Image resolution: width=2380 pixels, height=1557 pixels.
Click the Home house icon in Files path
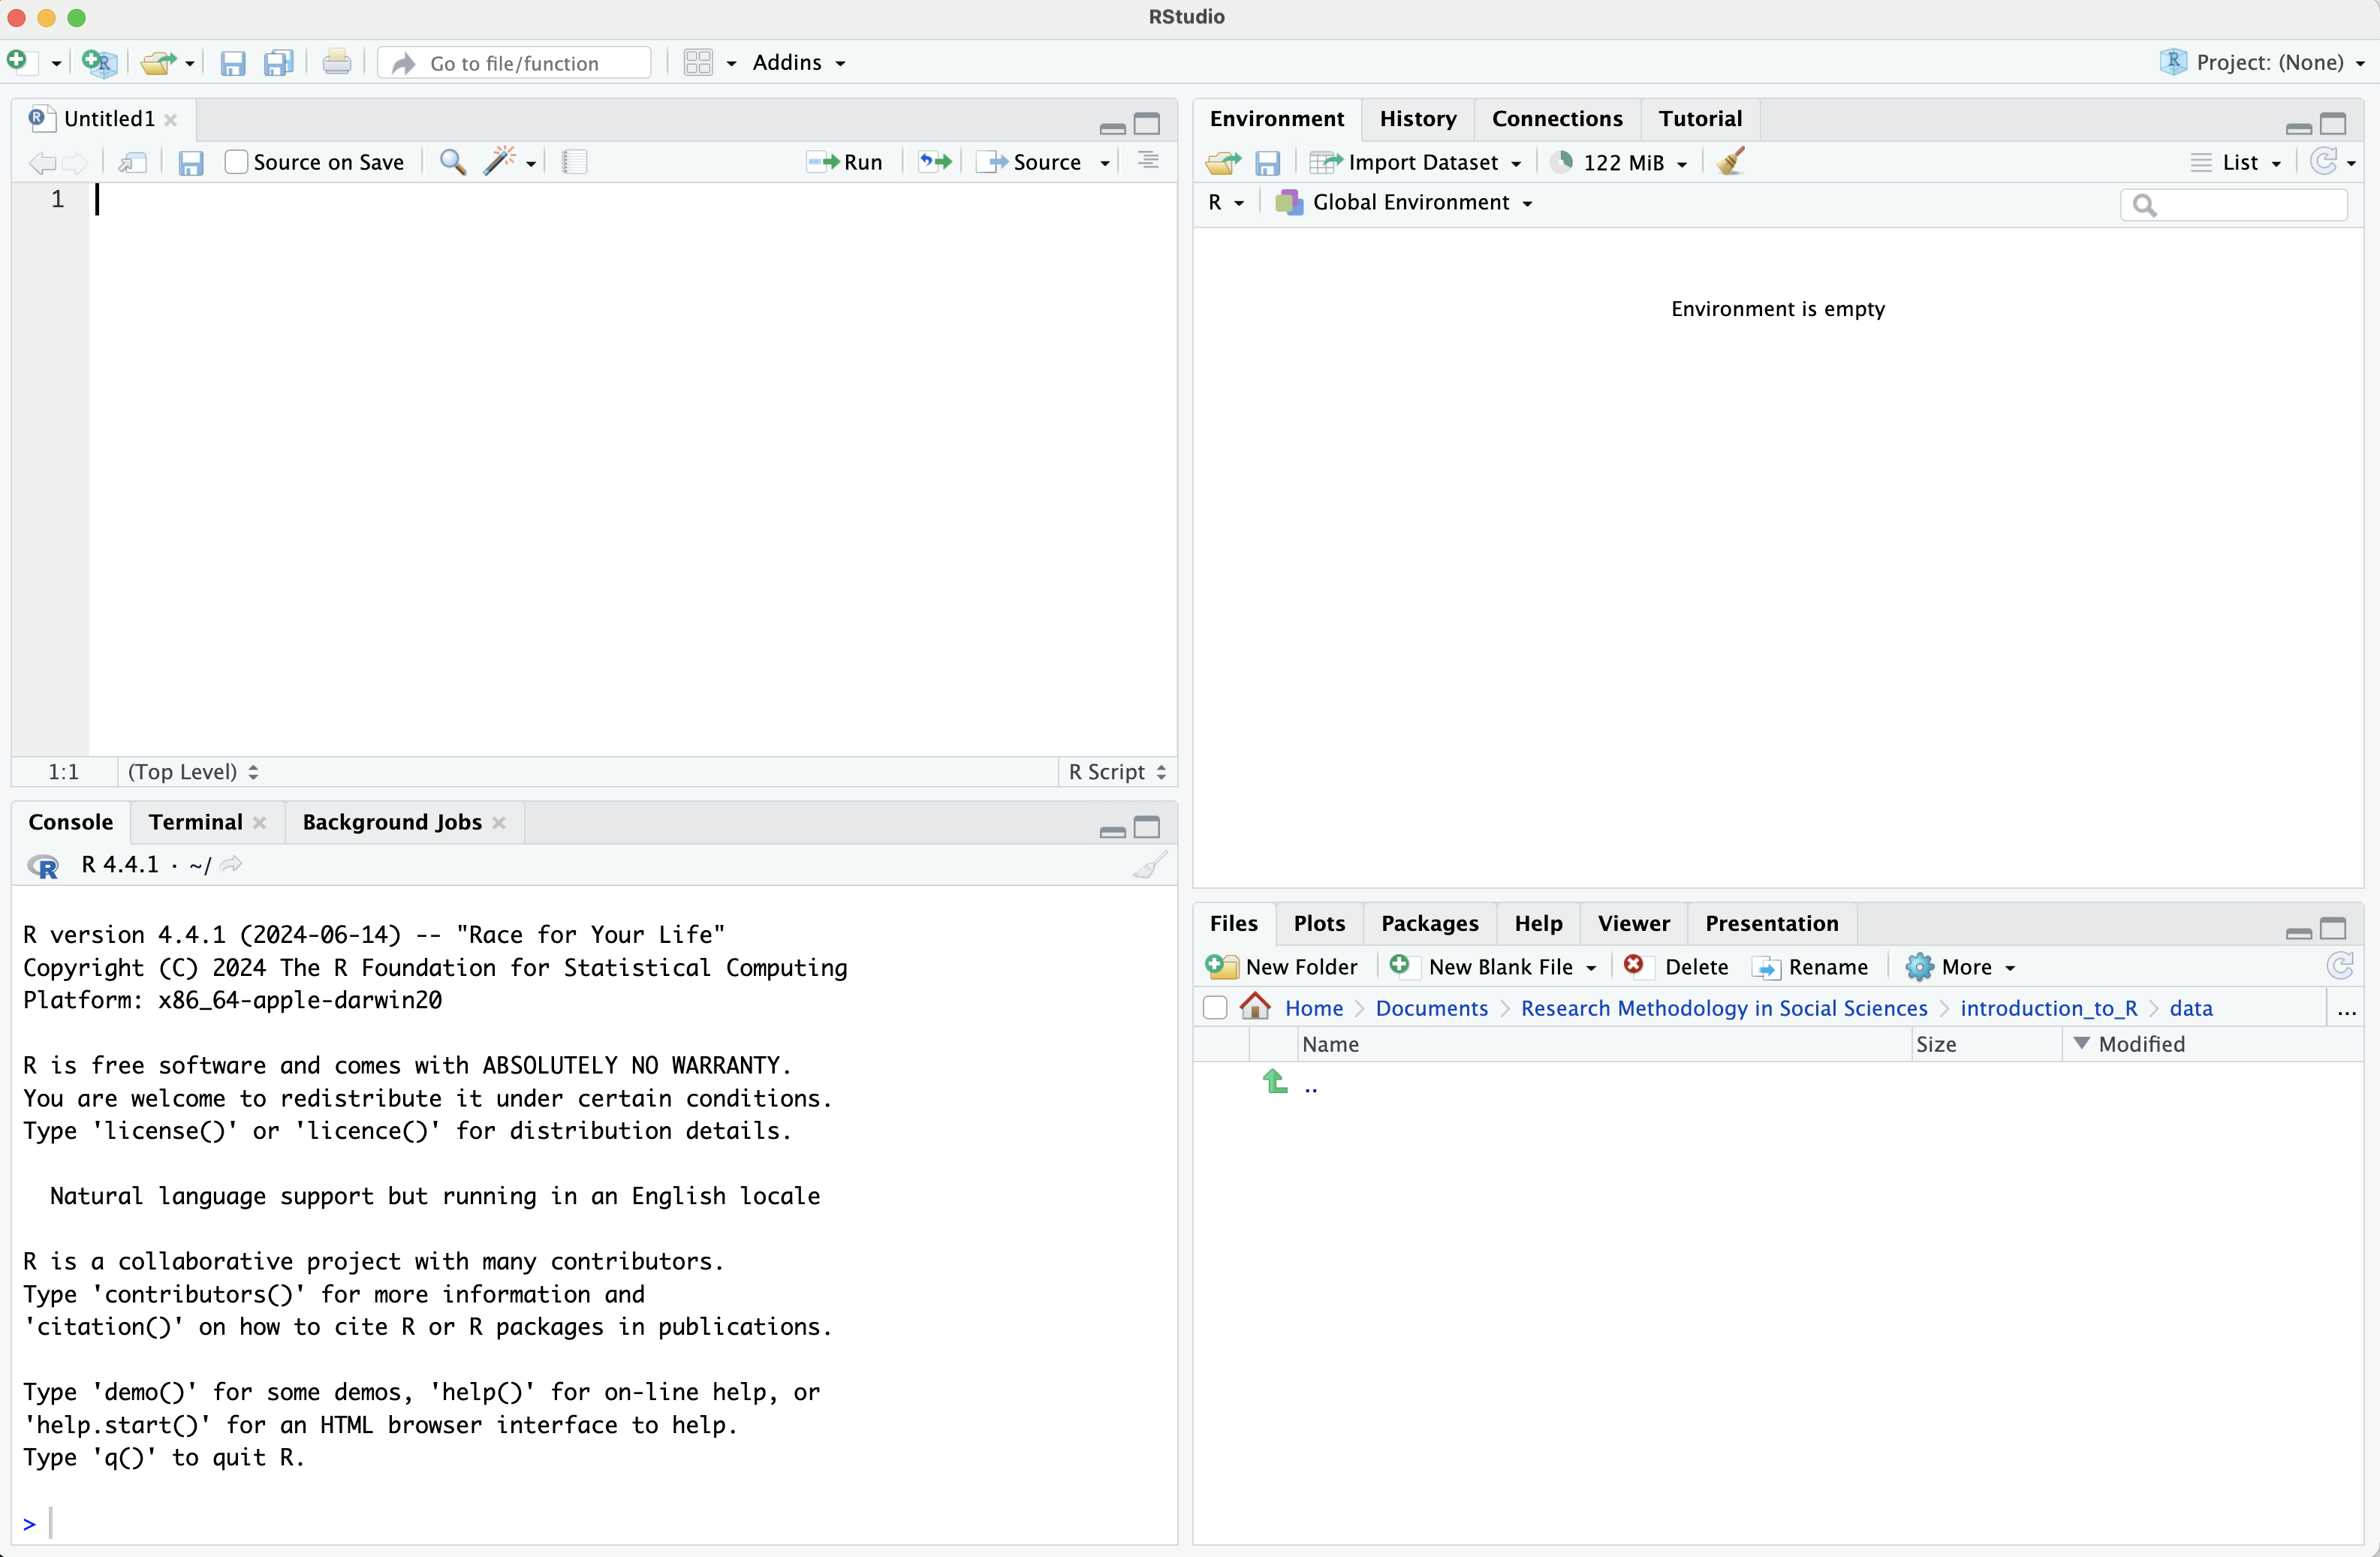1255,1006
